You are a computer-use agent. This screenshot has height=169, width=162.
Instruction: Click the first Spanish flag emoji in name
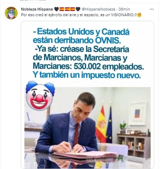click(62, 9)
